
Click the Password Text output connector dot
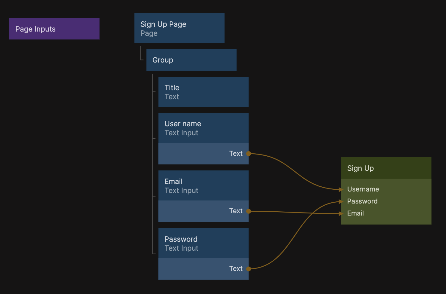(249, 269)
